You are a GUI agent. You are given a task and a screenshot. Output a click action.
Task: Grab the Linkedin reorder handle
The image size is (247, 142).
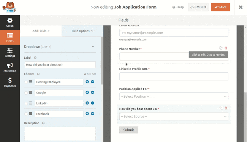[x=30, y=103]
